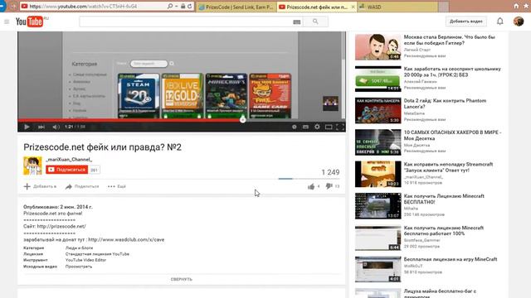Mute the video volume speaker icon
Image resolution: width=531 pixels, height=298 pixels.
(x=56, y=127)
